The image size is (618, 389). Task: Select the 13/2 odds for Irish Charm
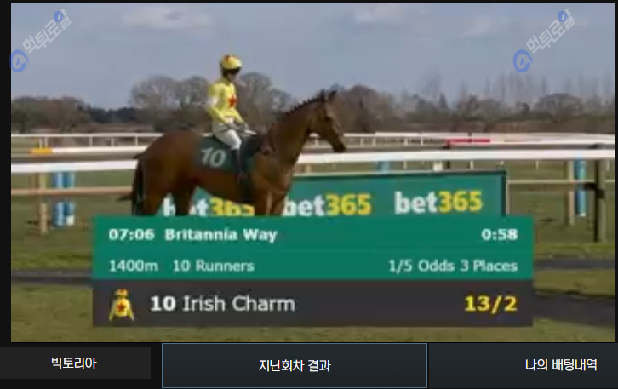(490, 304)
